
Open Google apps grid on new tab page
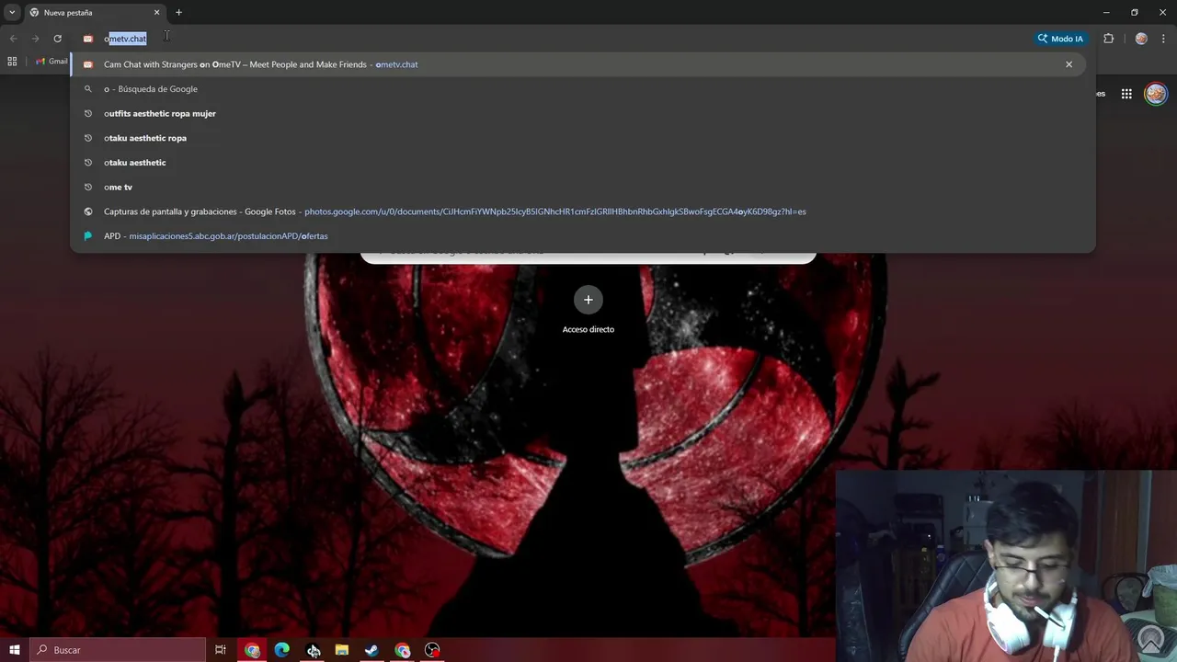1126,94
